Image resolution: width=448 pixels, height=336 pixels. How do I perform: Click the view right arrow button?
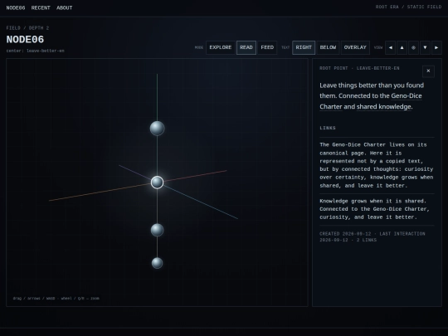436,48
